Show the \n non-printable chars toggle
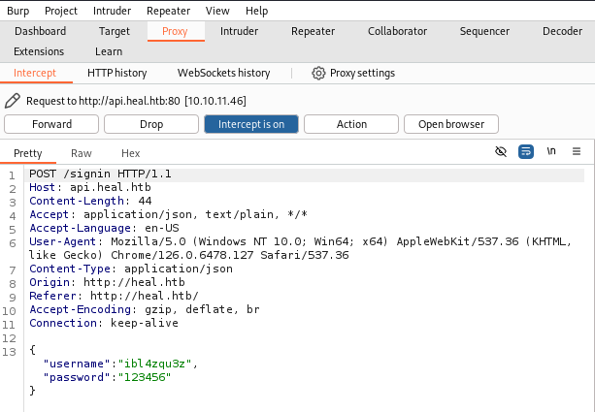 551,152
